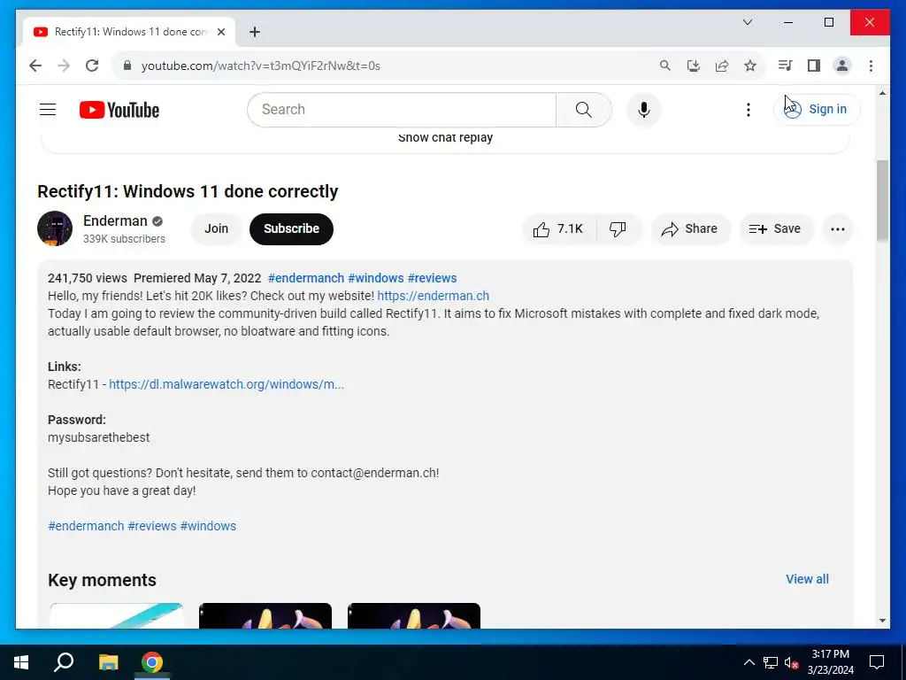Click the scrollbar up arrow
Screen dimensions: 906x680
[882, 92]
